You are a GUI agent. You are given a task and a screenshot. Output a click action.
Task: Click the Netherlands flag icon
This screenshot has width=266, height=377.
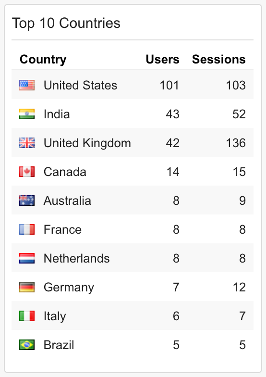coord(27,258)
